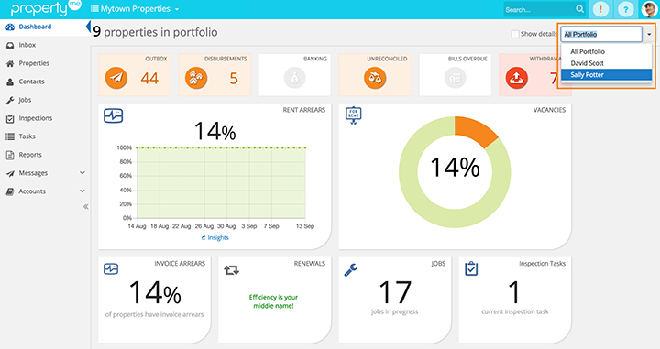The width and height of the screenshot is (660, 349).
Task: Click the Inspection Tasks clipboard icon
Action: [471, 268]
